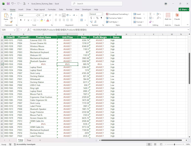Open the File menu
Viewport: 191px width, 146px height.
click(4, 9)
